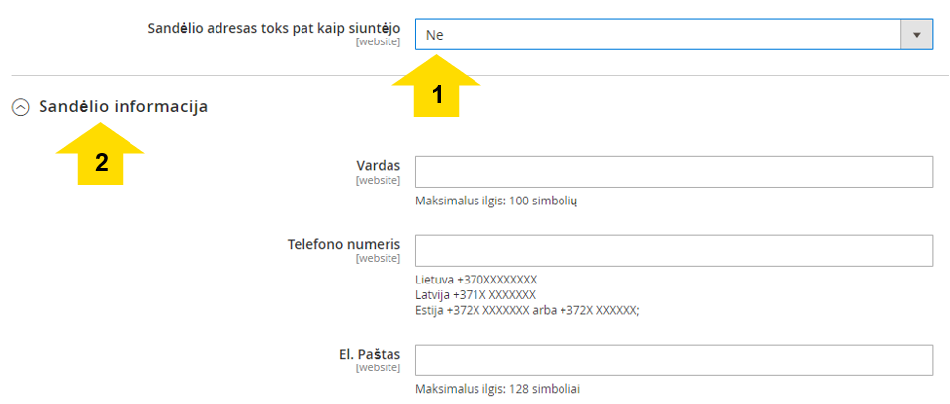Focus the Telefono numeris input field
950x404 pixels.
point(674,251)
